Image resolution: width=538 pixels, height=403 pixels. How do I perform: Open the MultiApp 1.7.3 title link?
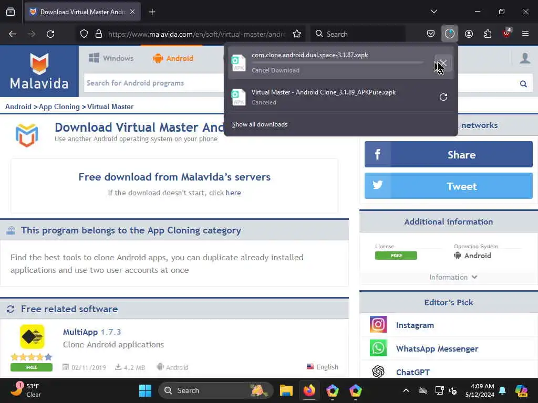pos(91,332)
